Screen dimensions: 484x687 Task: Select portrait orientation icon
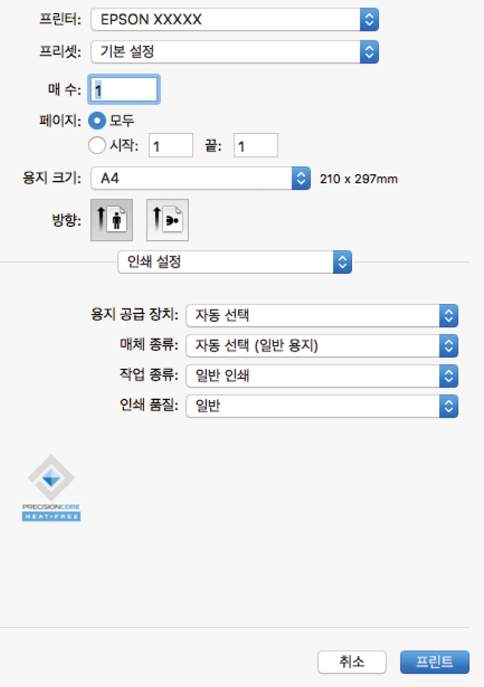(x=111, y=220)
